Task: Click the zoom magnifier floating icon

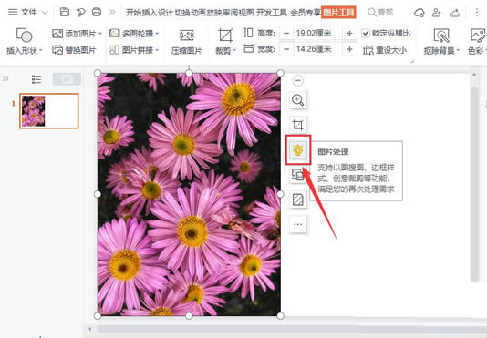Action: tap(298, 100)
